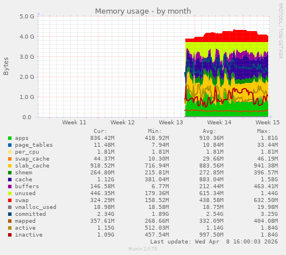286x255 pixels.
Task: Click the 'Week 12' x-axis label
Action: pyautogui.click(x=123, y=123)
